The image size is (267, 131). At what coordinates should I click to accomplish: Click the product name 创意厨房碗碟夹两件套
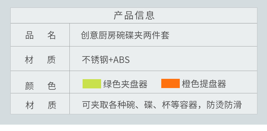[125, 36]
